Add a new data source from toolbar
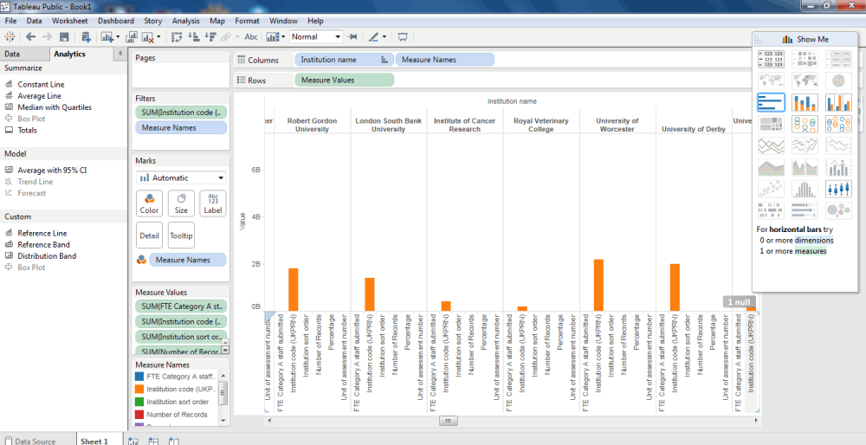Viewport: 866px width, 445px height. click(x=86, y=37)
